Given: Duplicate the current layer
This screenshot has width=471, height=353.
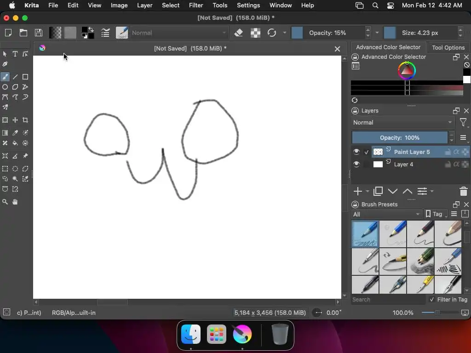Looking at the screenshot, I should coord(378,191).
